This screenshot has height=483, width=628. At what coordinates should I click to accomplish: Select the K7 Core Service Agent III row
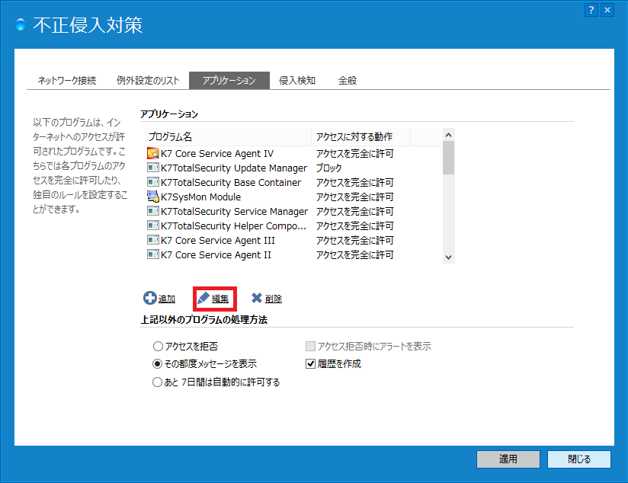(x=293, y=240)
